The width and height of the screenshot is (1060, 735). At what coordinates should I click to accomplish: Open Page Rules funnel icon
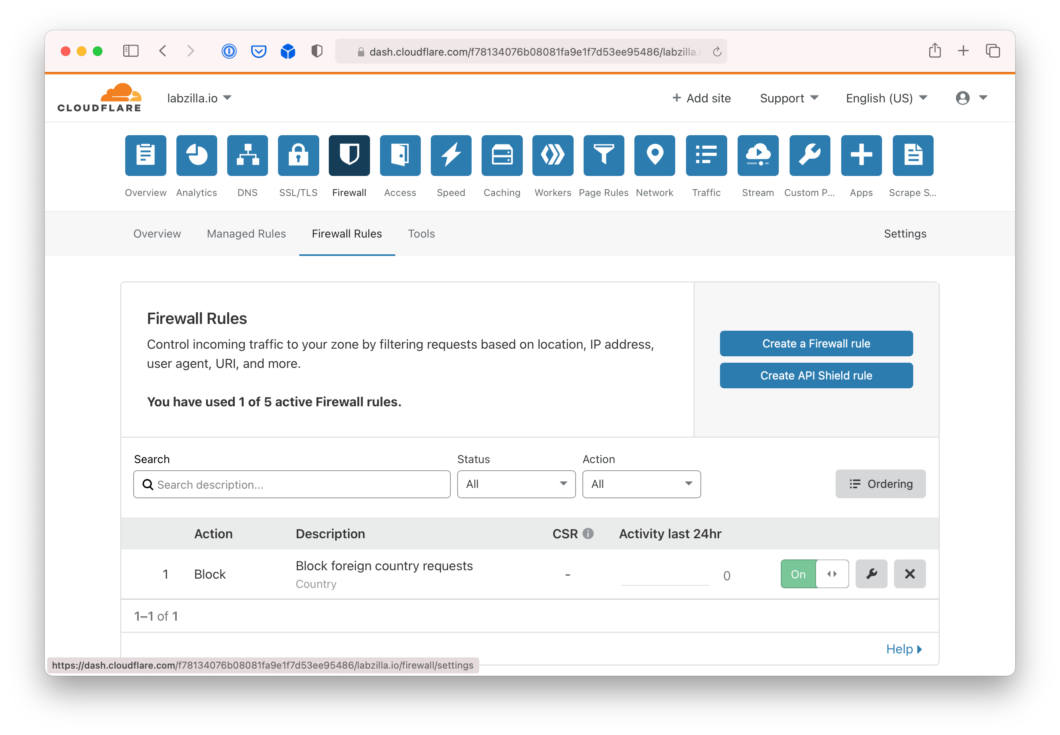coord(604,156)
